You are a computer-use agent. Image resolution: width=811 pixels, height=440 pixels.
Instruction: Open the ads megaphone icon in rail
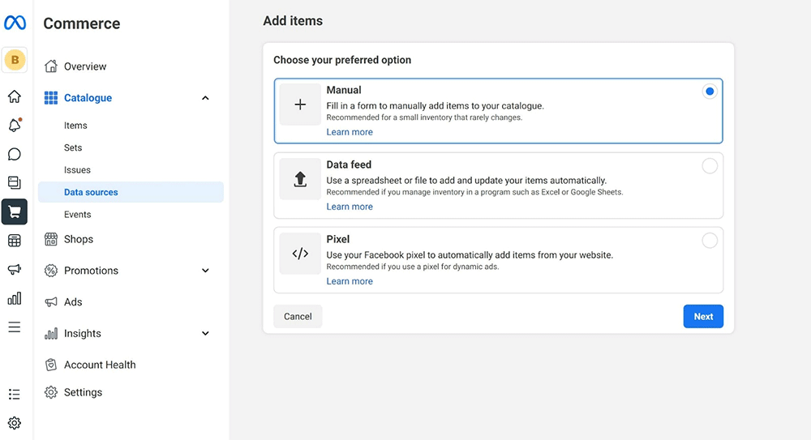(x=15, y=269)
